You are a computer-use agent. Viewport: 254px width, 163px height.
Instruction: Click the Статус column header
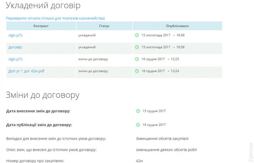(x=104, y=26)
